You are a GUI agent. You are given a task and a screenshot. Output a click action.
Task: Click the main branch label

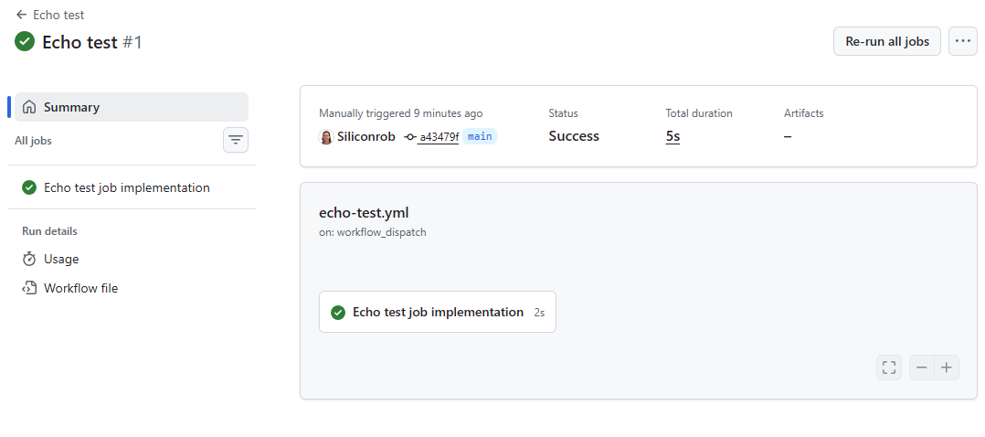(x=480, y=136)
